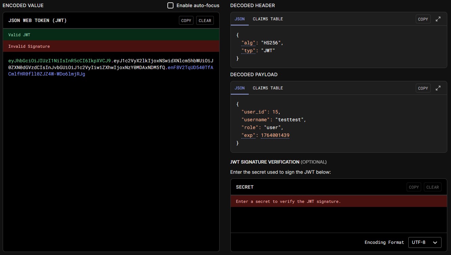Click the "alg" claim key in header
Image resolution: width=451 pixels, height=255 pixels.
coord(248,43)
